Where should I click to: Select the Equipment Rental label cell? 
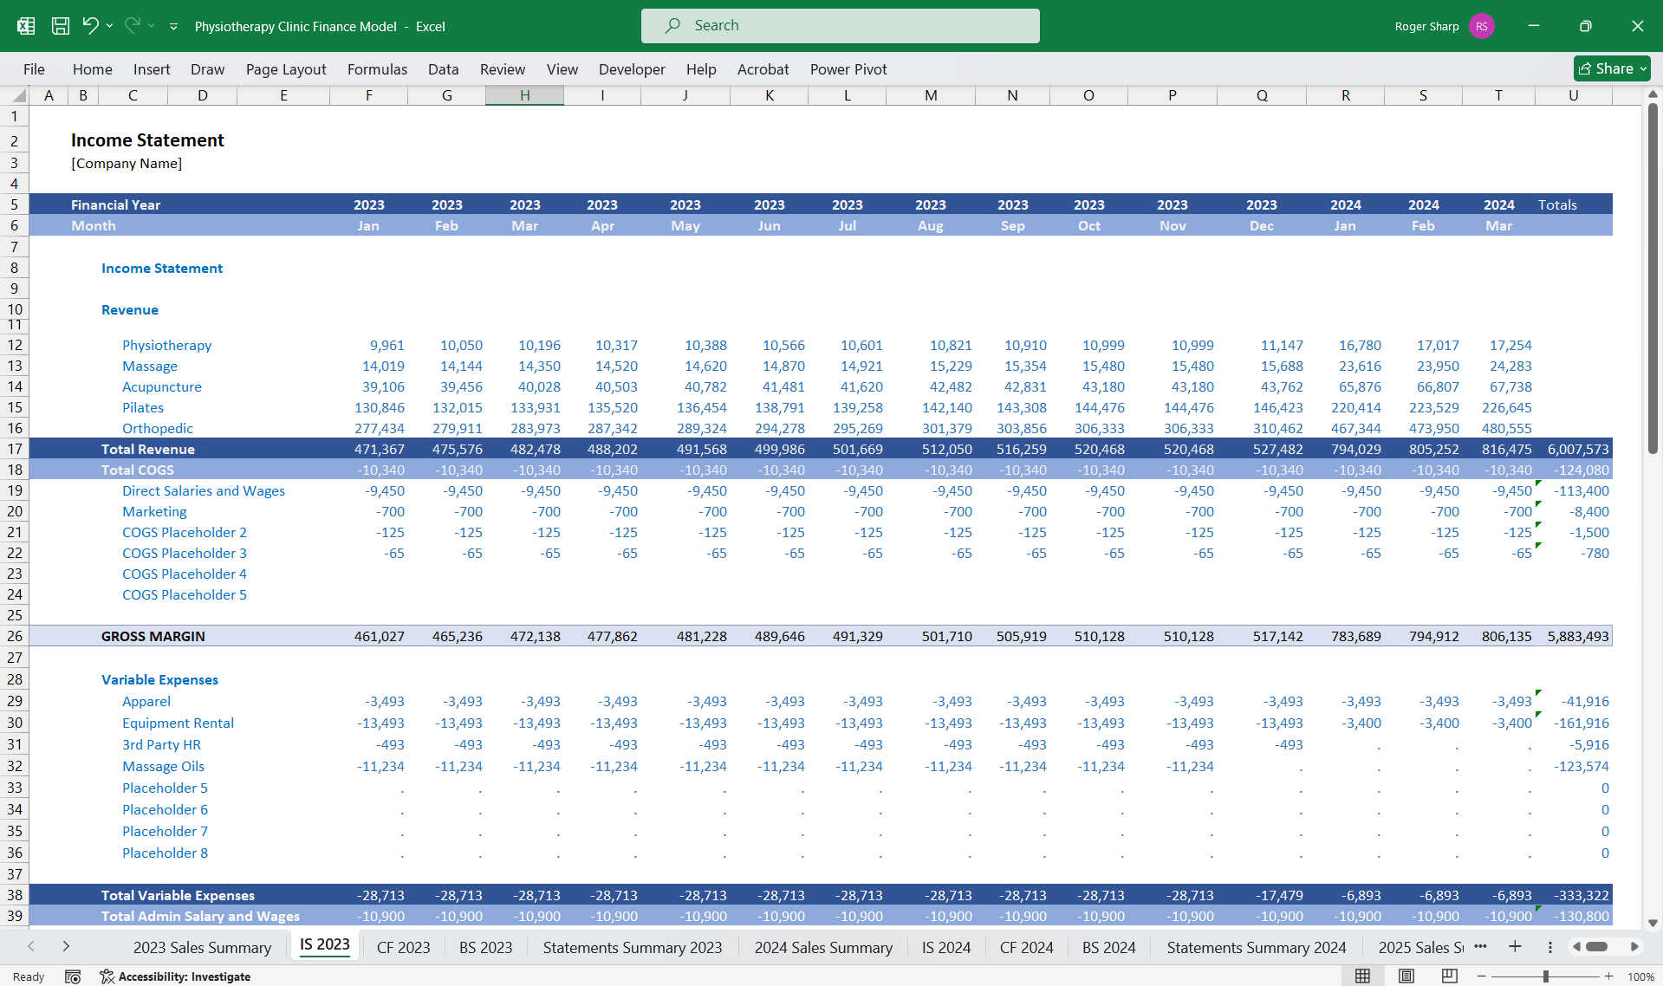click(x=178, y=723)
